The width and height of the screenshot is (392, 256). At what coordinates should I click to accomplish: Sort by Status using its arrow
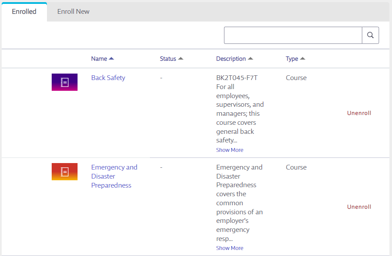point(181,59)
